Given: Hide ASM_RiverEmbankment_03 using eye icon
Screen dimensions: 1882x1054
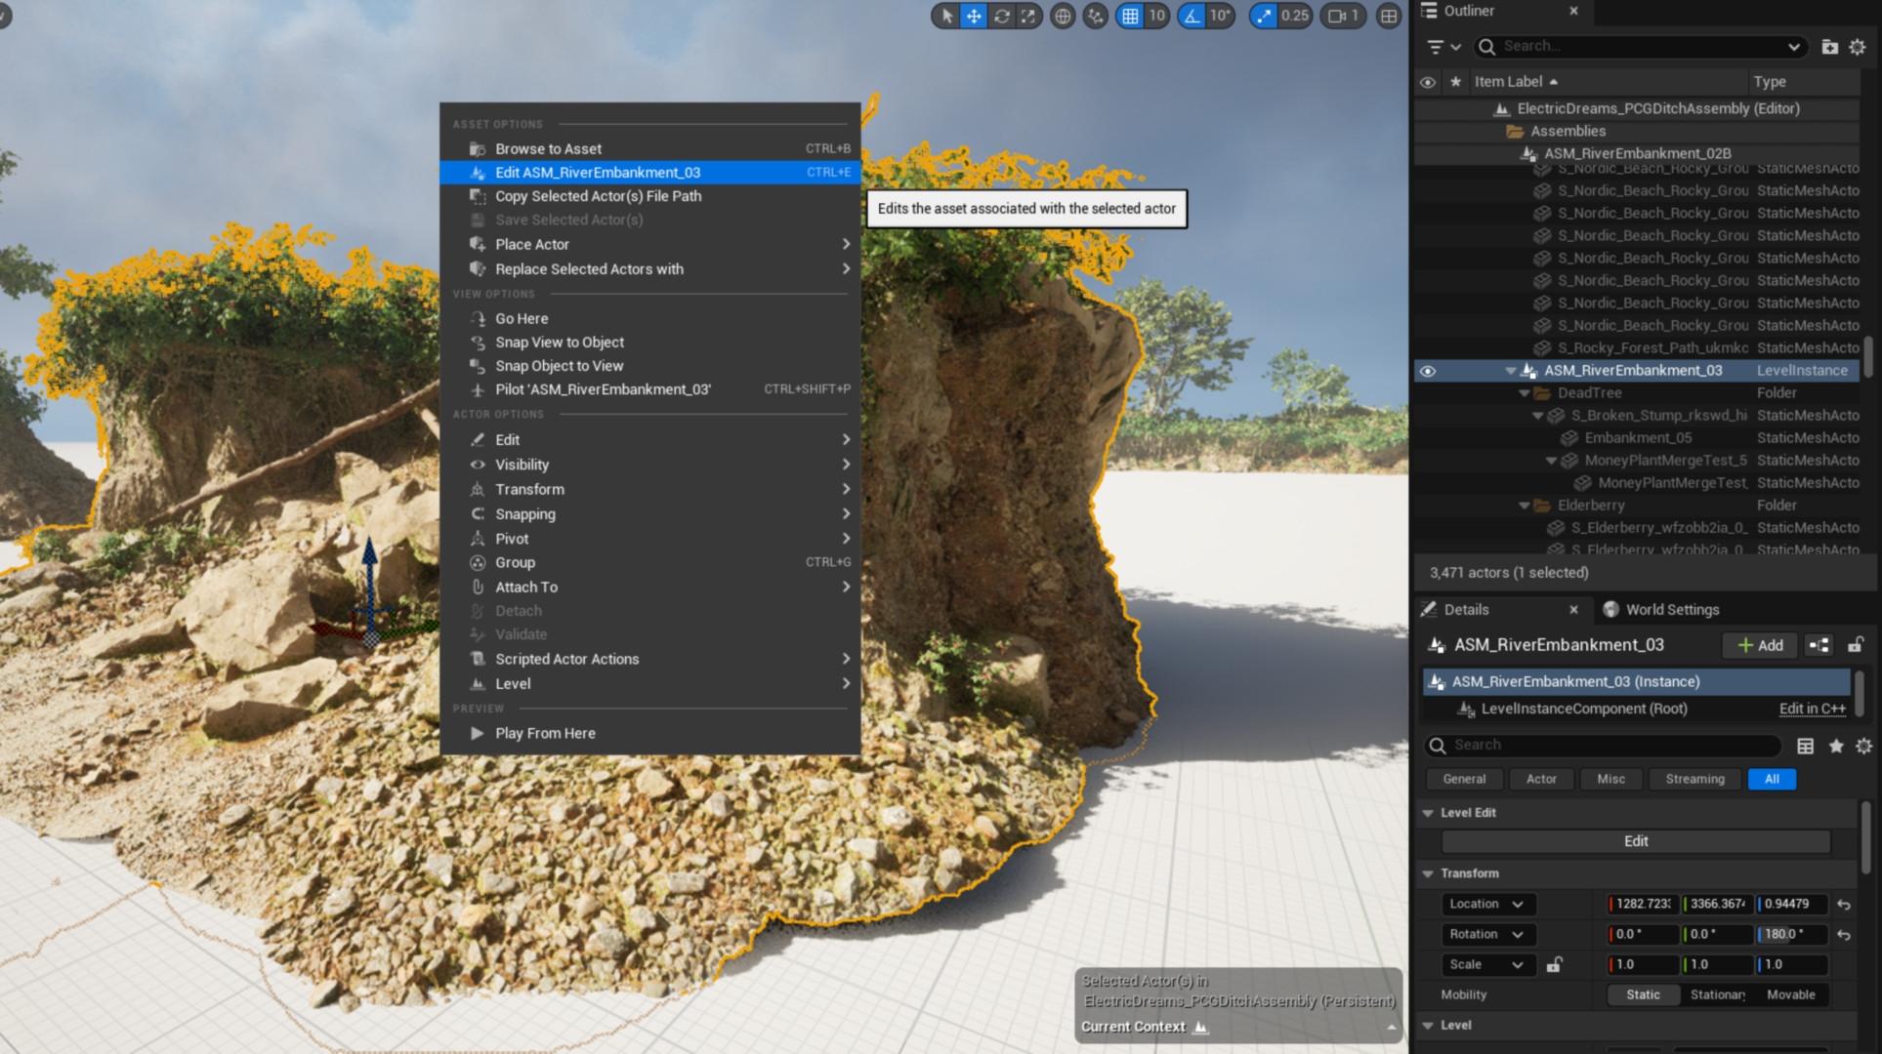Looking at the screenshot, I should pos(1427,371).
